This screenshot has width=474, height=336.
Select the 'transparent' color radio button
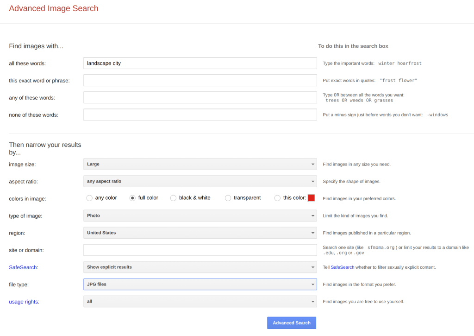[228, 198]
